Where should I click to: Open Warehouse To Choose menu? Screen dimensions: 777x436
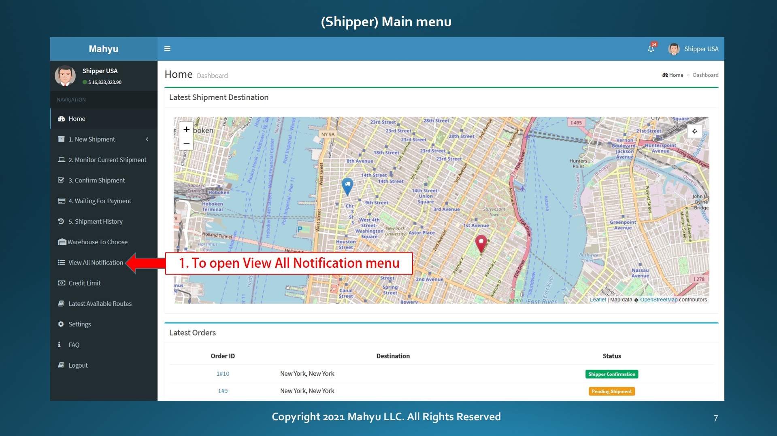104,242
